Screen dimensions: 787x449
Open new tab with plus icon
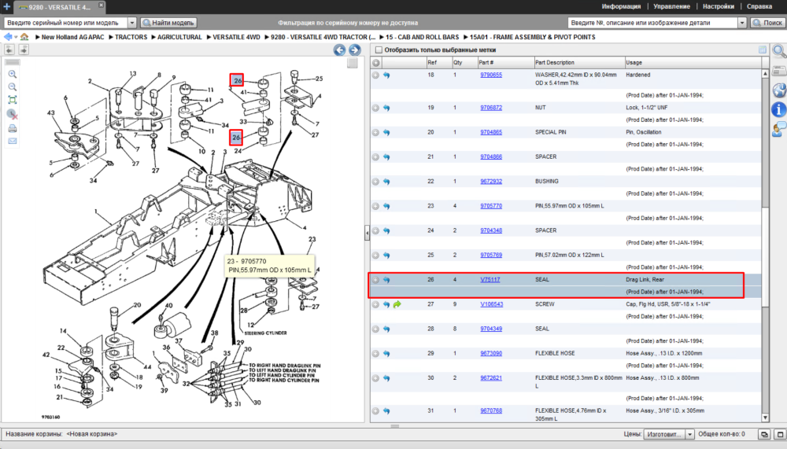coord(6,6)
